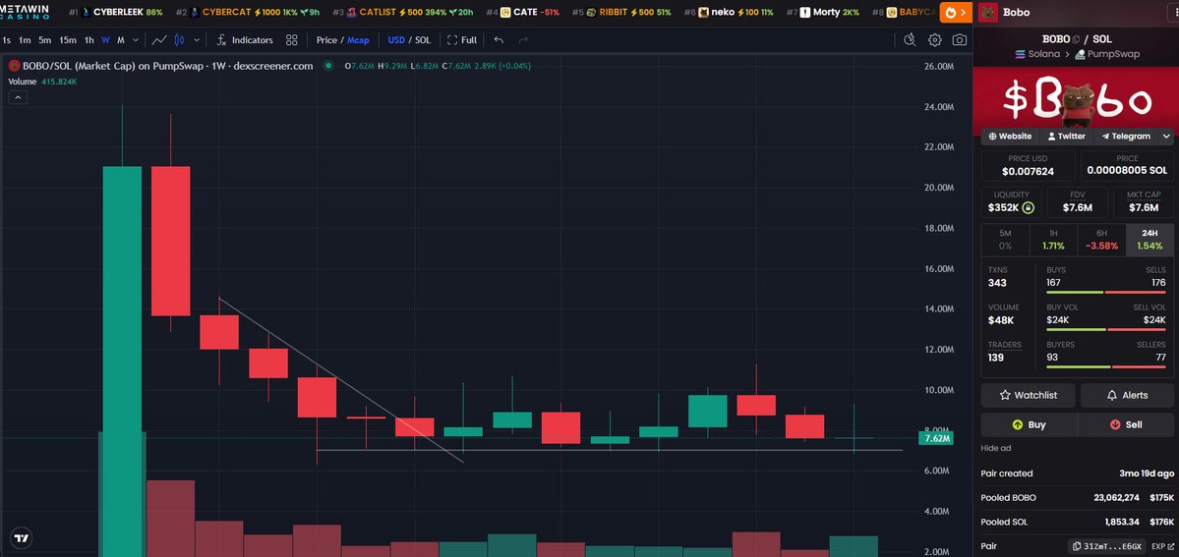Screen dimensions: 1179x557
Task: Open the Bobo token avatar in header
Action: (989, 12)
